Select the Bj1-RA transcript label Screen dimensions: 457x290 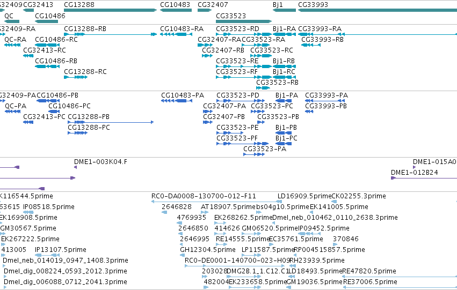click(x=284, y=29)
